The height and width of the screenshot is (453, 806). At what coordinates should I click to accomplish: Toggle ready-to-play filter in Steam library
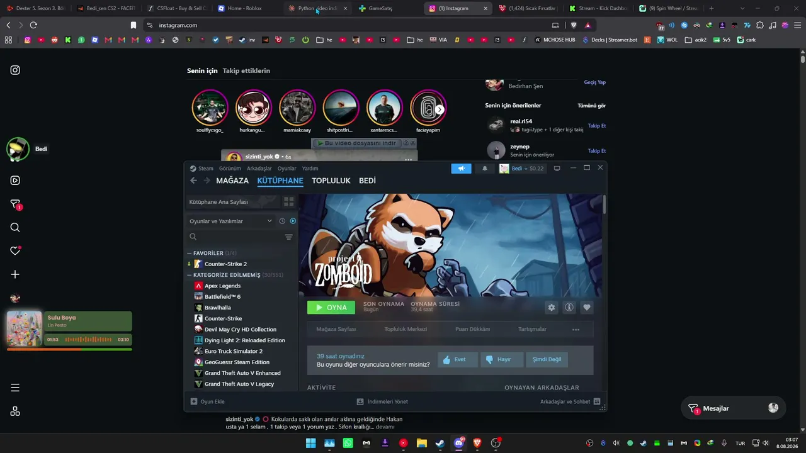[x=293, y=221]
